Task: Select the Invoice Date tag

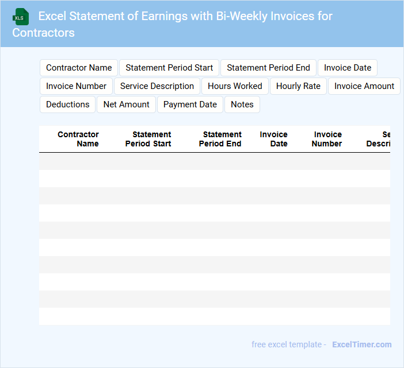Action: click(x=348, y=68)
